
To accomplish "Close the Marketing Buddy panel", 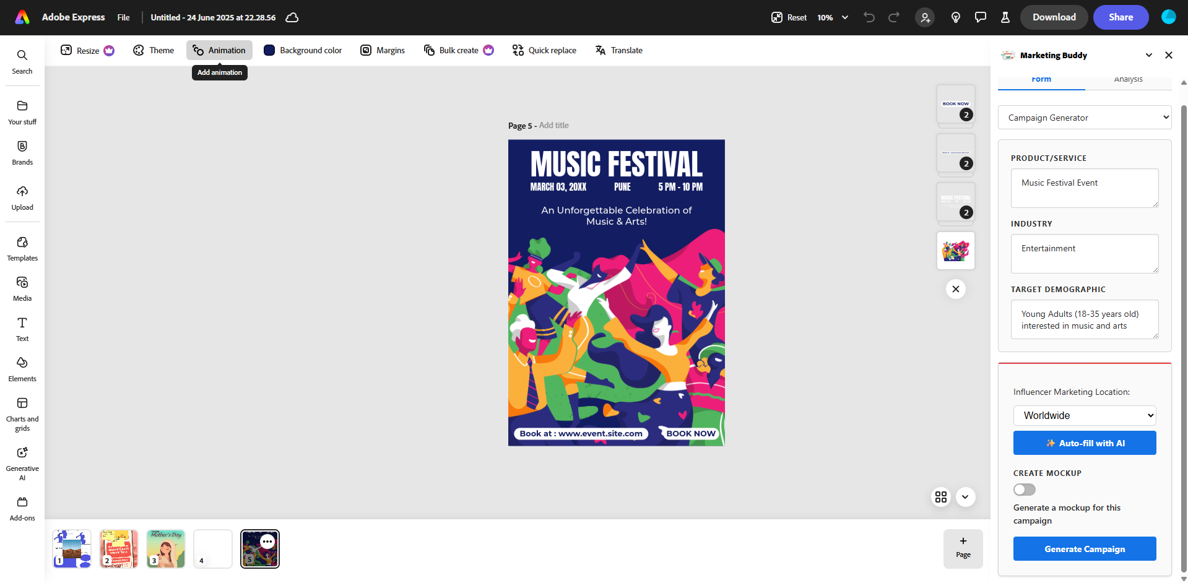I will click(1169, 55).
